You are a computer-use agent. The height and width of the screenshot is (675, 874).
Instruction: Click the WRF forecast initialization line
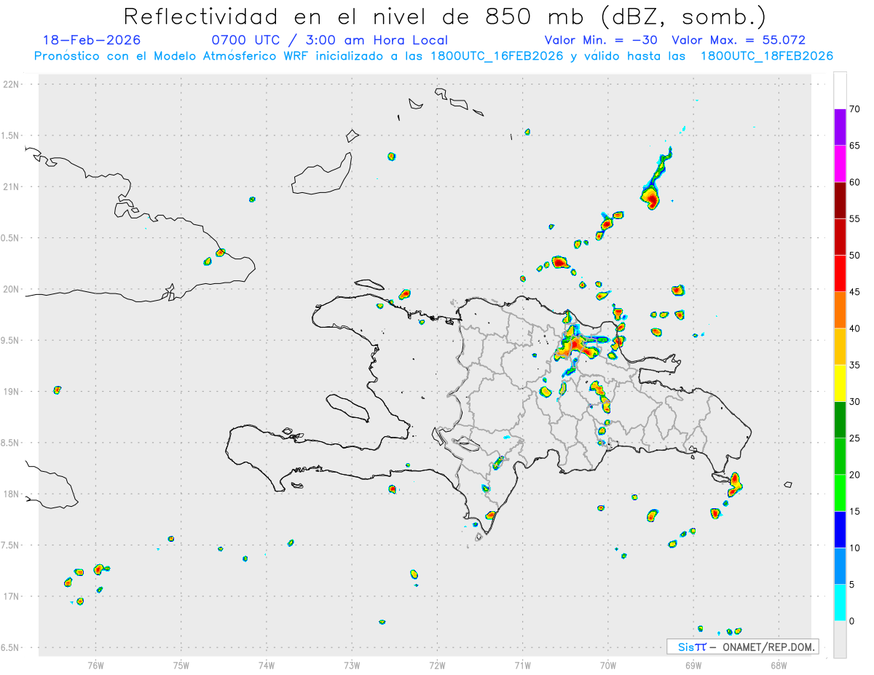(x=433, y=56)
